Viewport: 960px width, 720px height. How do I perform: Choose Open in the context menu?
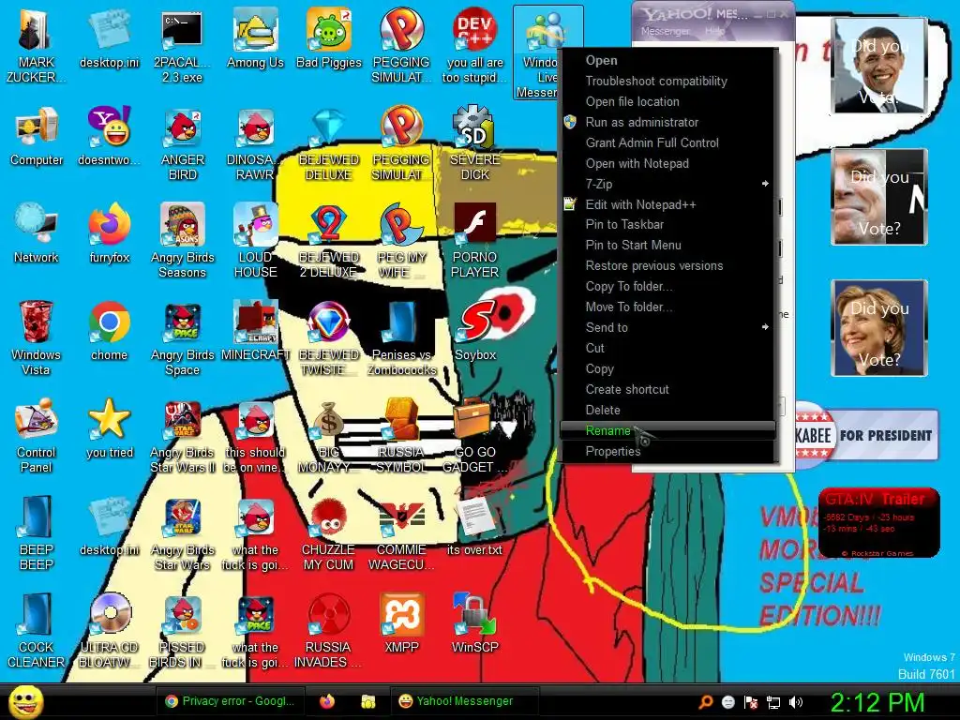(668, 60)
